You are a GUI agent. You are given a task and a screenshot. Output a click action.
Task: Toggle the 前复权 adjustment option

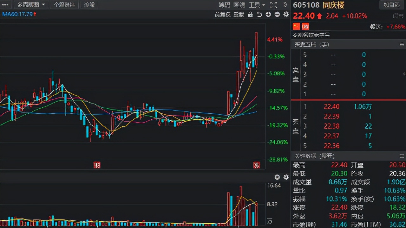pyautogui.click(x=222, y=15)
